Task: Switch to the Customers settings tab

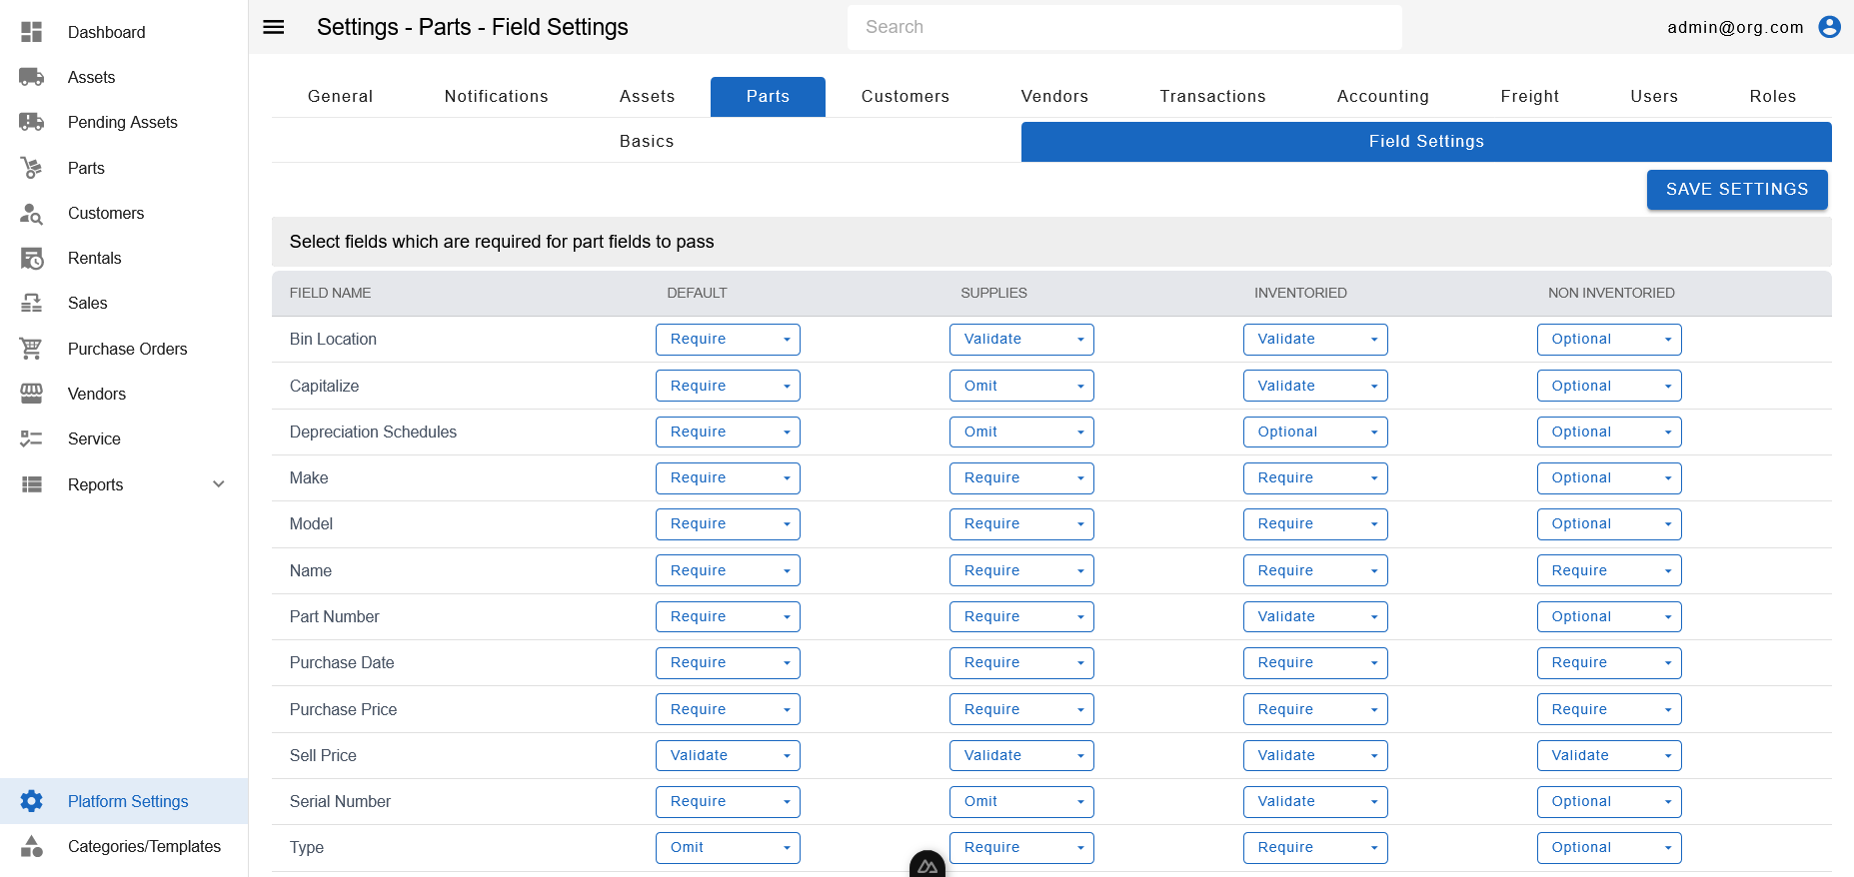Action: pos(906,97)
